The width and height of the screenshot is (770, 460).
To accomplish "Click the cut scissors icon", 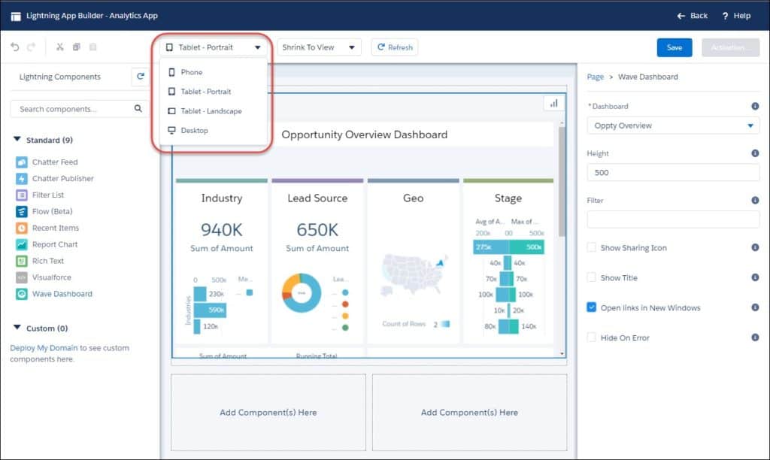I will click(60, 47).
